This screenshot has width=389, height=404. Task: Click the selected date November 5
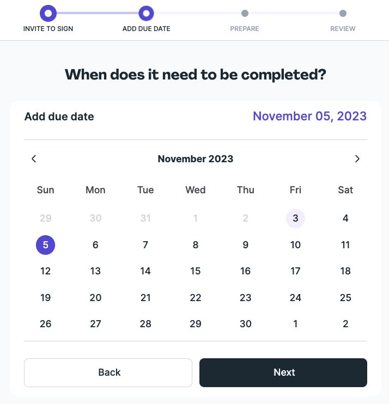[46, 245]
